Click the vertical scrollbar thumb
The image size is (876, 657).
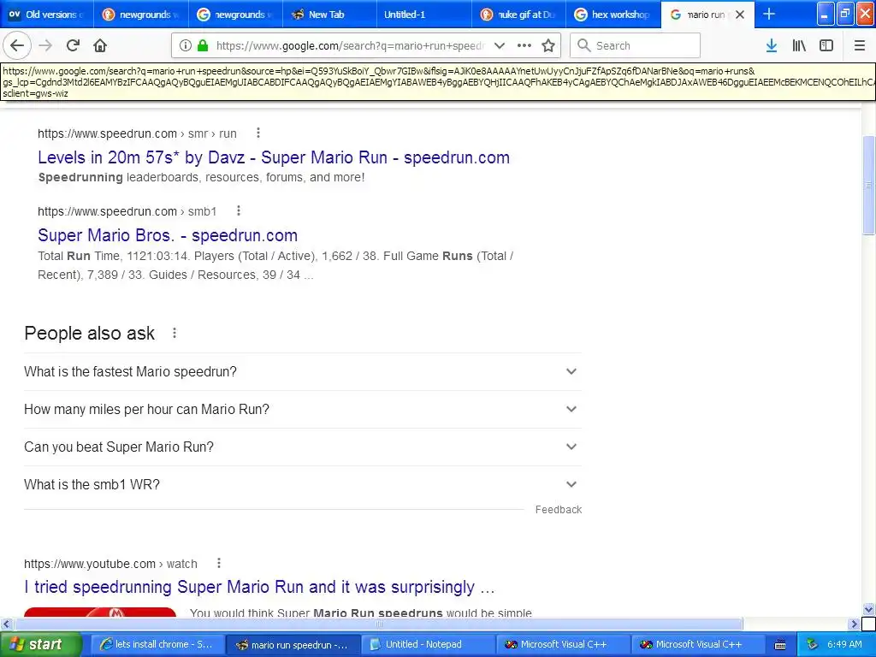click(x=868, y=185)
